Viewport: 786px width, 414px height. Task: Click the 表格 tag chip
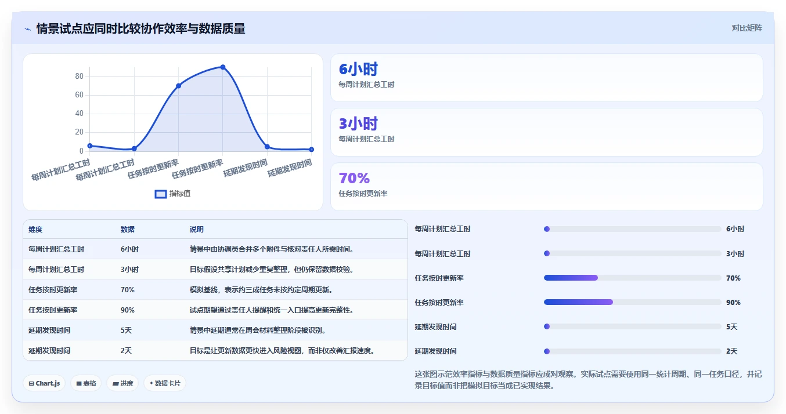pyautogui.click(x=86, y=383)
